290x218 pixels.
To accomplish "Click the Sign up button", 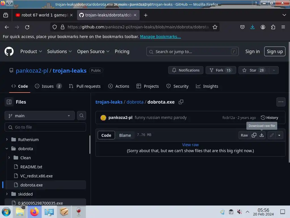I will point(275,51).
